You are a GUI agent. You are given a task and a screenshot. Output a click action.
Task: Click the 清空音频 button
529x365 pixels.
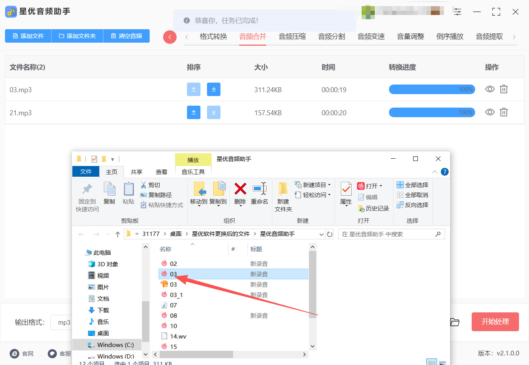tap(126, 36)
